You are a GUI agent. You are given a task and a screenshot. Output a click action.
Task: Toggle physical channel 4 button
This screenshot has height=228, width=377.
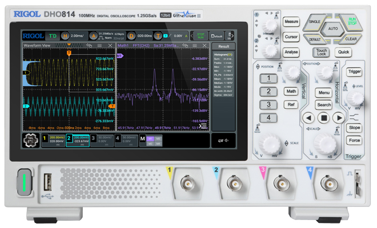pyautogui.click(x=268, y=118)
